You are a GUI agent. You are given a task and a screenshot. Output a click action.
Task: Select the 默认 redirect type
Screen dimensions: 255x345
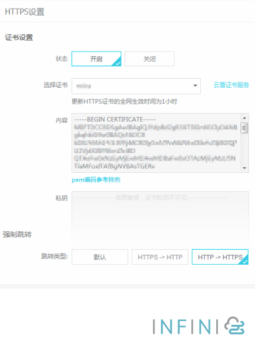pos(100,257)
